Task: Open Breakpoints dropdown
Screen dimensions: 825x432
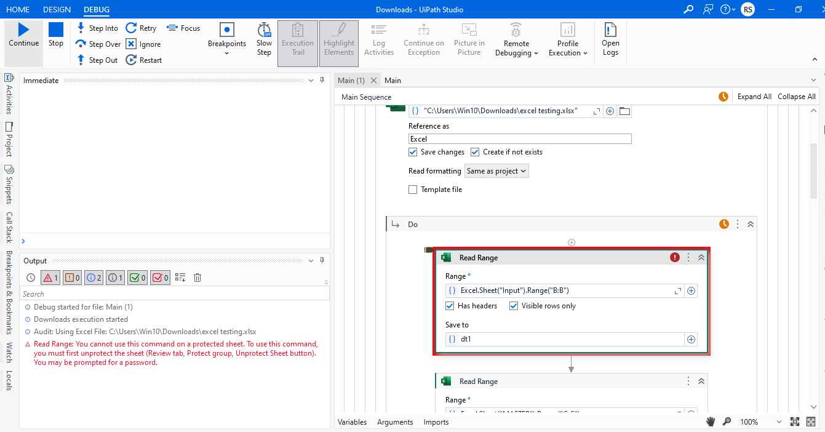Action: point(227,40)
